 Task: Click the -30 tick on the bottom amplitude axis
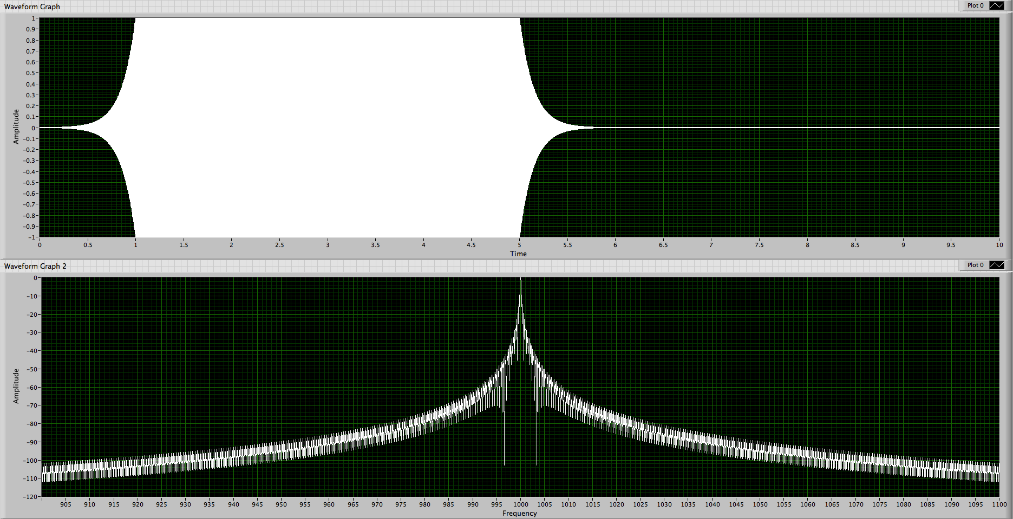[x=33, y=332]
